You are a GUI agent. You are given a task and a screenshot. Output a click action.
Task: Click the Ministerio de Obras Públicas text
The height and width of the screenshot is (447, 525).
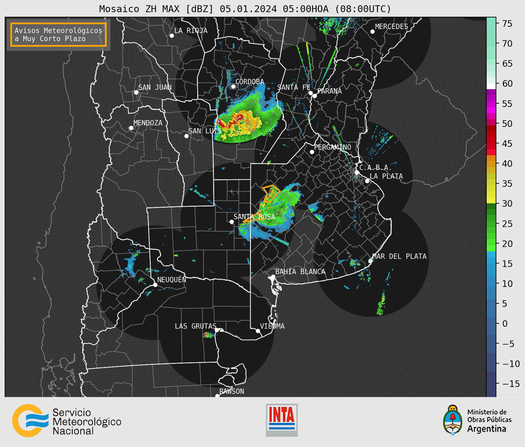[489, 416]
